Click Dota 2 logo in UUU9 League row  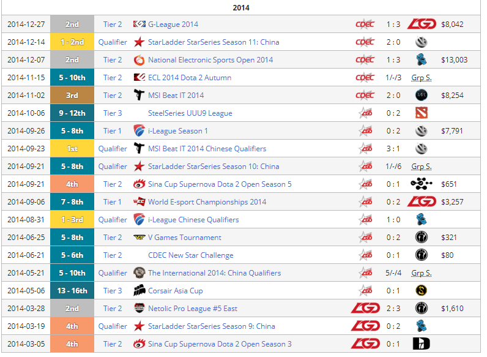coord(421,113)
